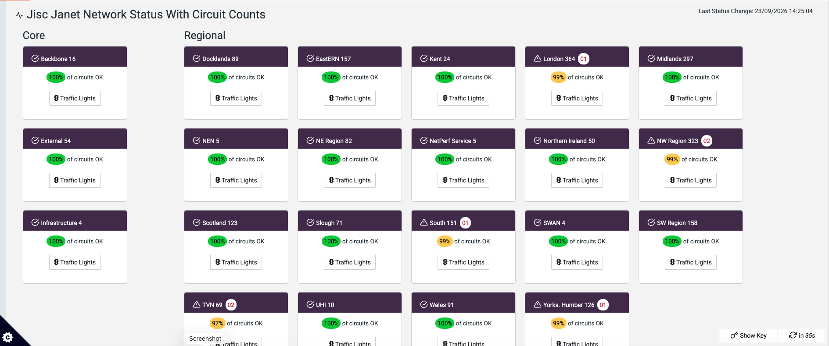The image size is (829, 346).
Task: Click Docklands OK checkmark icon
Action: coord(197,58)
